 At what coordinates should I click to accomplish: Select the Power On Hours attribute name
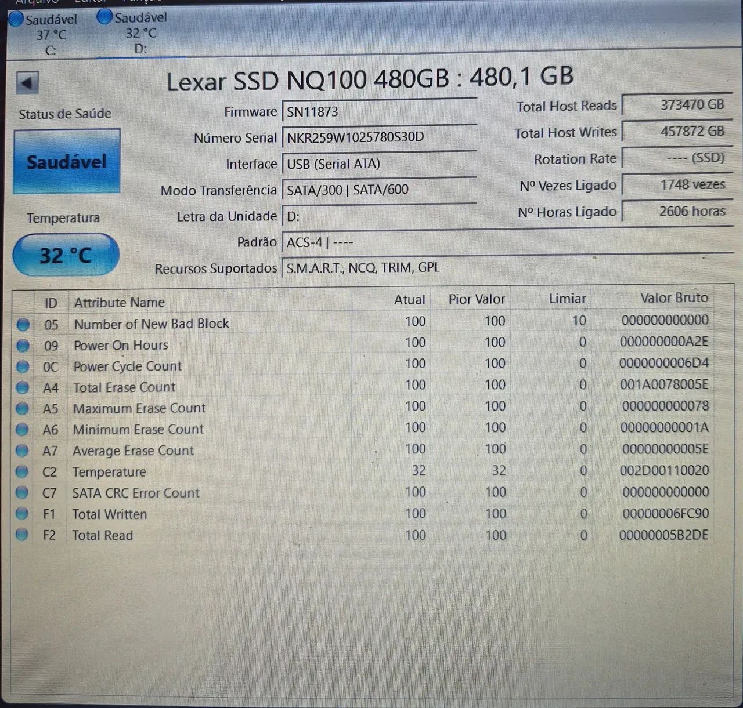tap(121, 345)
